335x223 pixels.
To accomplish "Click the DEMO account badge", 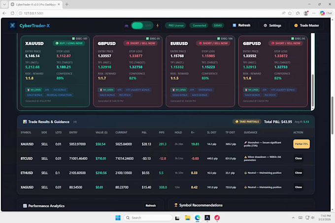I will point(218,26).
